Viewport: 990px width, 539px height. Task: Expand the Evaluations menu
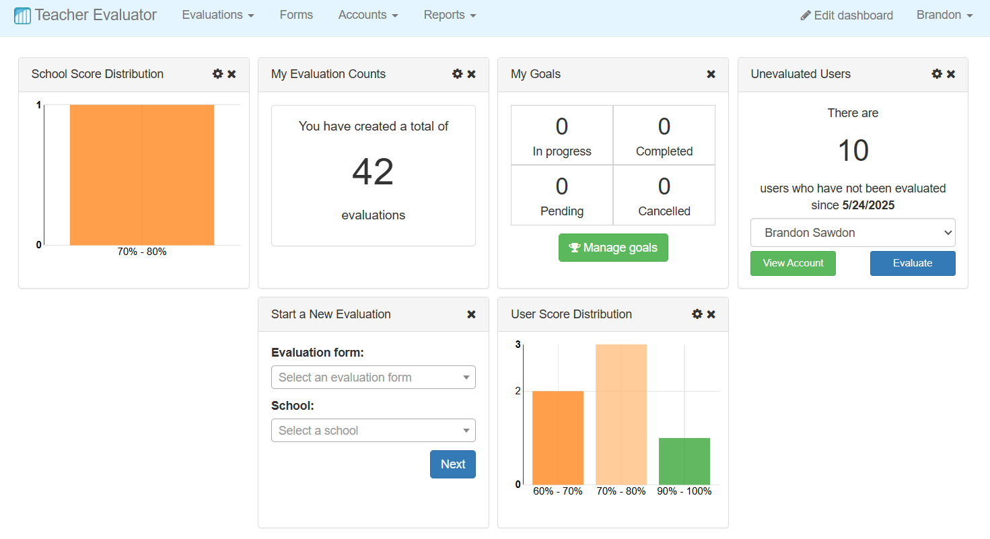tap(218, 15)
